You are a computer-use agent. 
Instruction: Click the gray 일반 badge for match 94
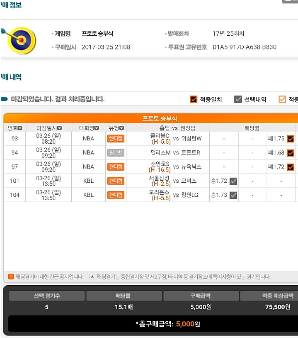point(116,153)
